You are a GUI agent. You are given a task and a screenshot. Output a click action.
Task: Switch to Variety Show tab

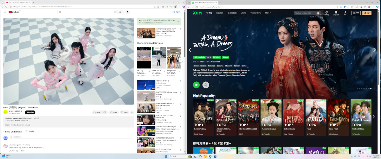(256, 13)
